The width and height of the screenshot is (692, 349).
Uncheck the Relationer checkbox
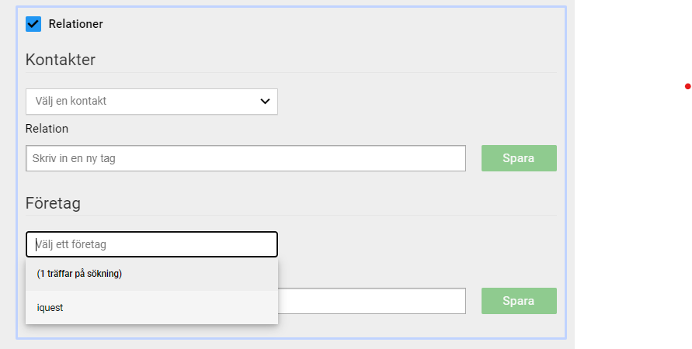pyautogui.click(x=33, y=24)
